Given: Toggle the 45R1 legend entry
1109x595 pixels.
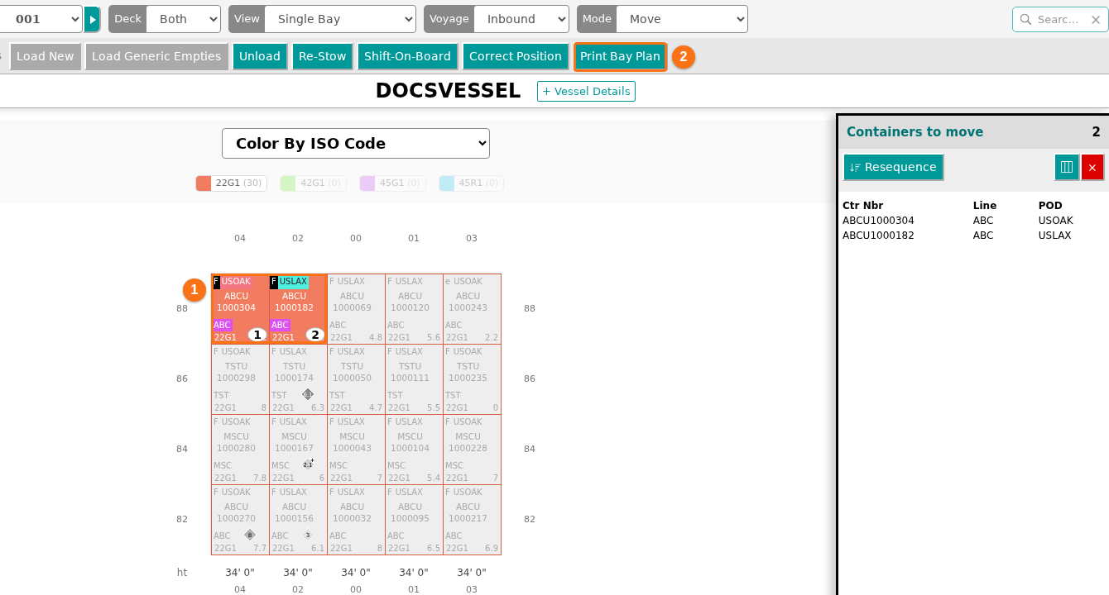Looking at the screenshot, I should (471, 183).
